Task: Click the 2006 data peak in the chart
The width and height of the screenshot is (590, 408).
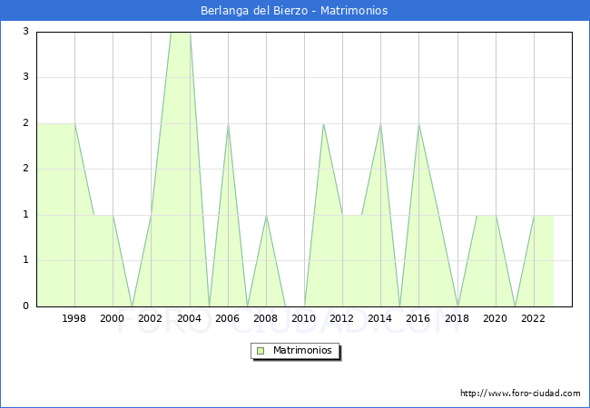Action: coord(228,124)
